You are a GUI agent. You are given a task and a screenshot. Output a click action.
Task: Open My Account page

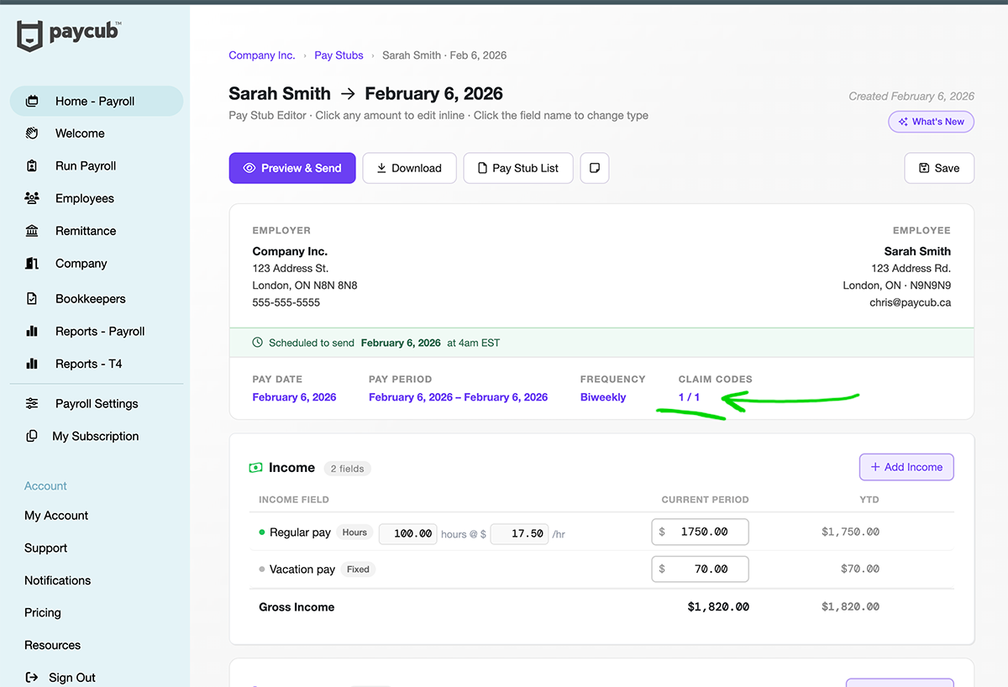56,516
